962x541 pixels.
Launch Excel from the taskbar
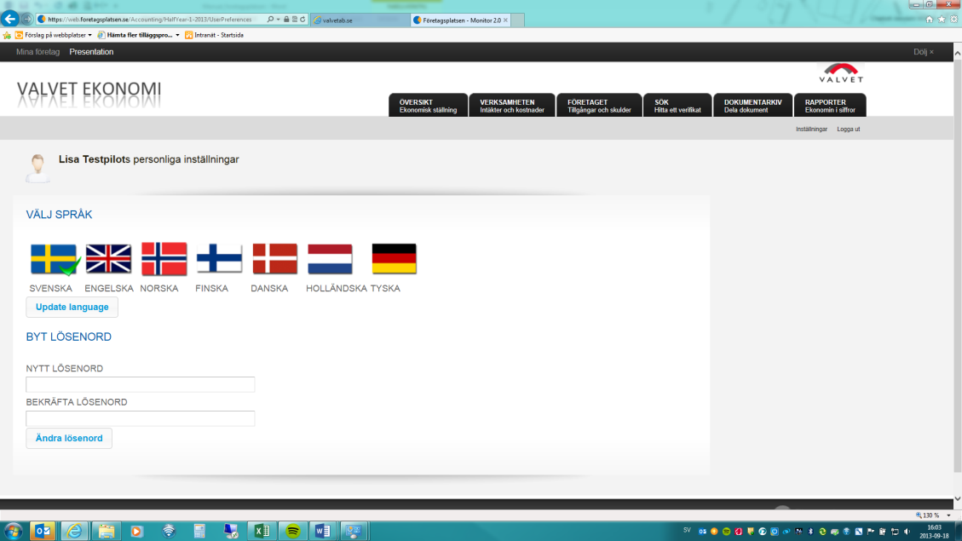[x=262, y=531]
